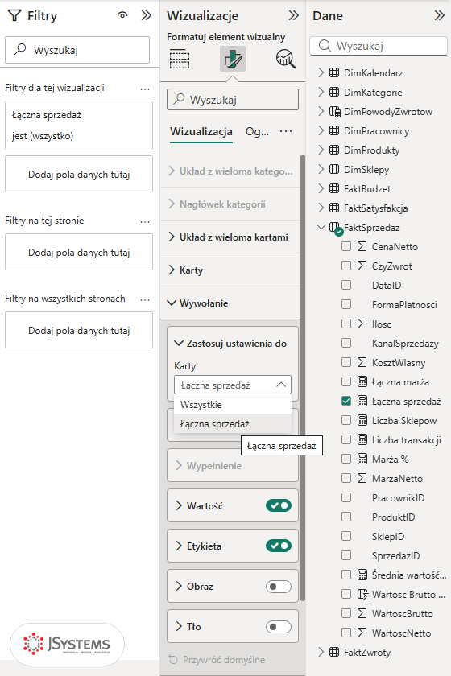Viewport: 451px width, 676px height.
Task: Click DimKategorie table icon
Action: pyautogui.click(x=334, y=92)
